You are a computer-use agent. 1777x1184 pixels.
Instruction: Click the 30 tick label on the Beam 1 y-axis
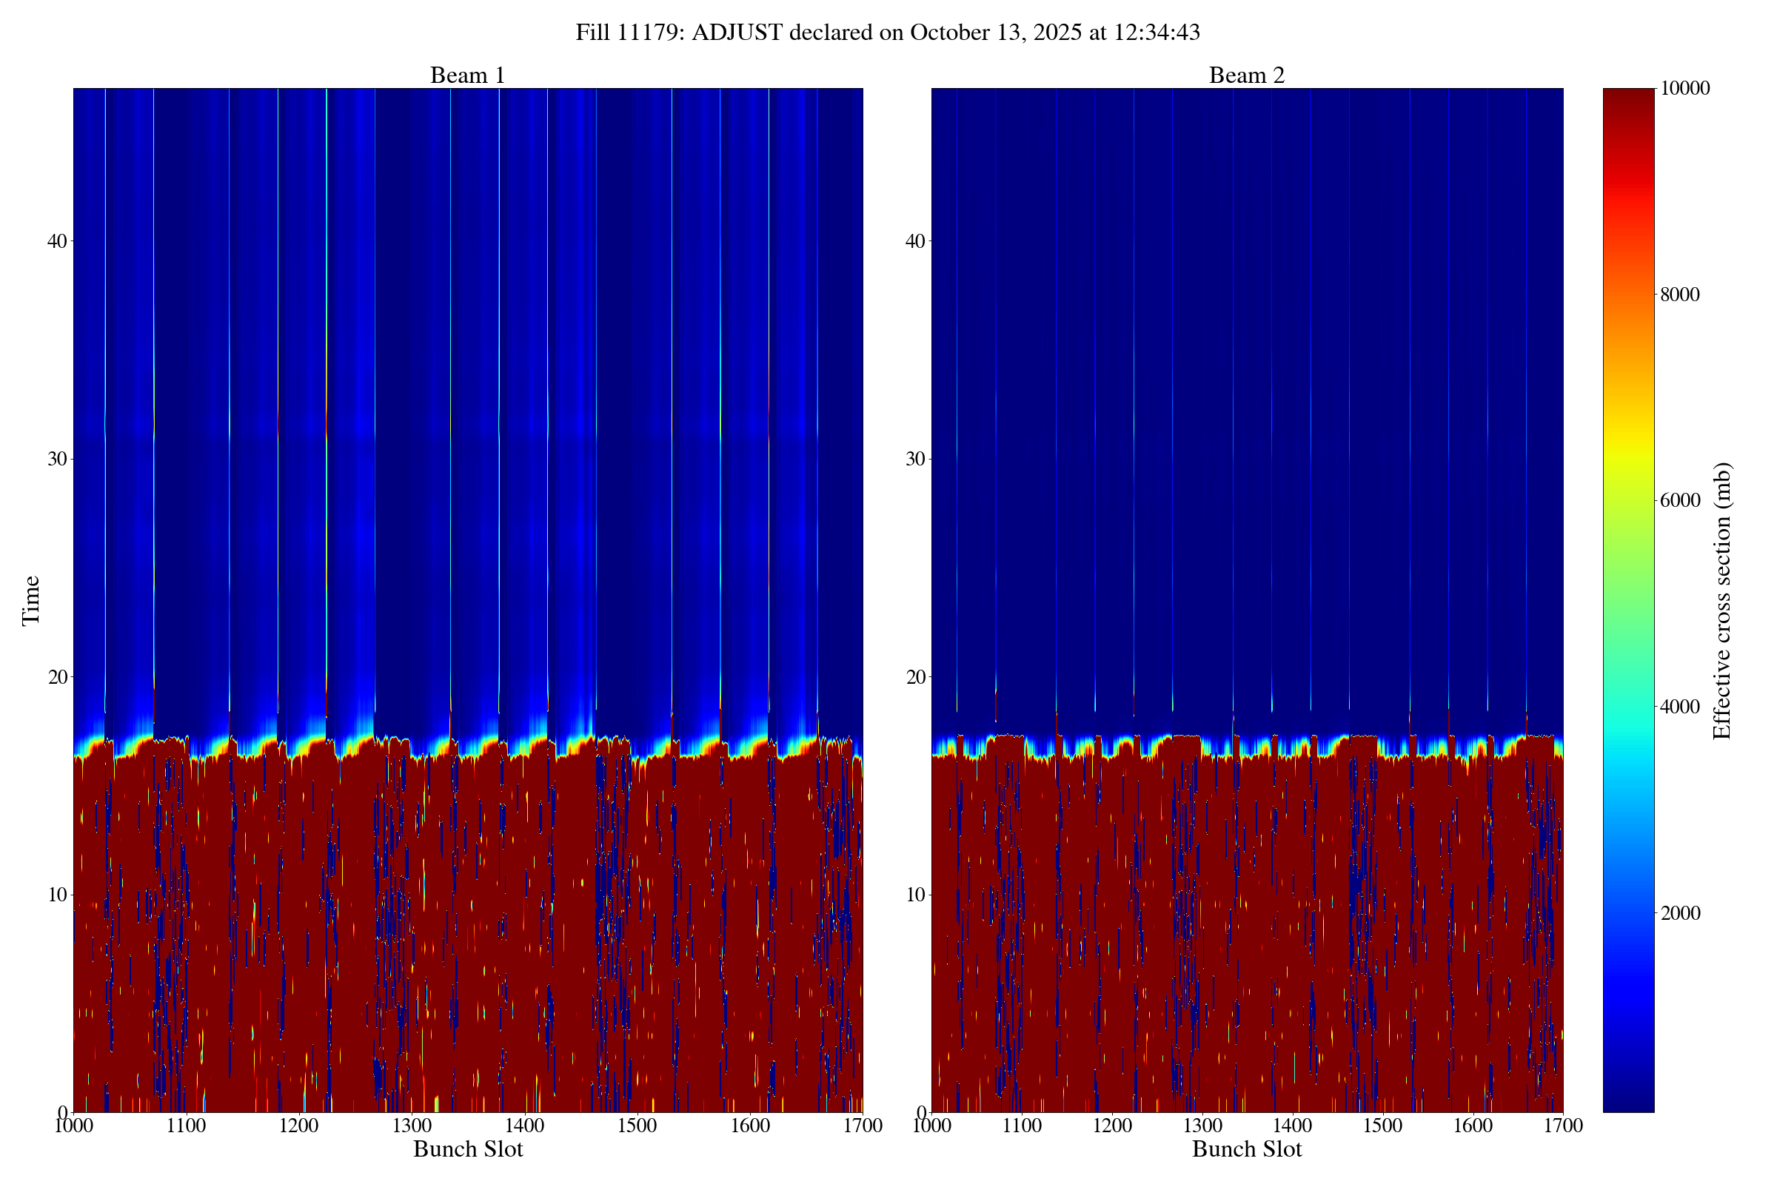pyautogui.click(x=57, y=459)
